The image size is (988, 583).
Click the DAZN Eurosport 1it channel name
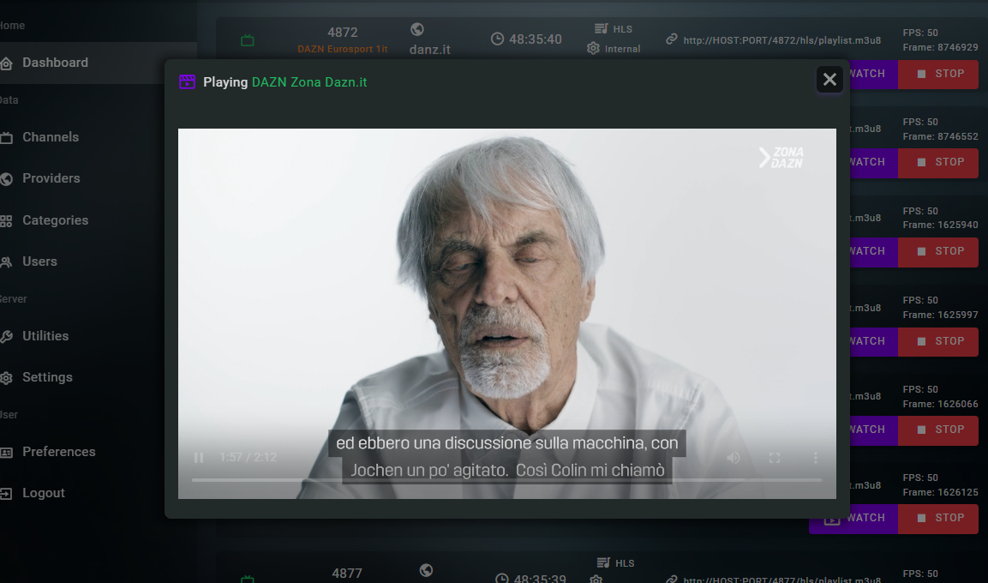[342, 49]
